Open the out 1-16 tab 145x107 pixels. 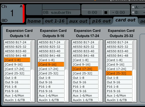55,21
